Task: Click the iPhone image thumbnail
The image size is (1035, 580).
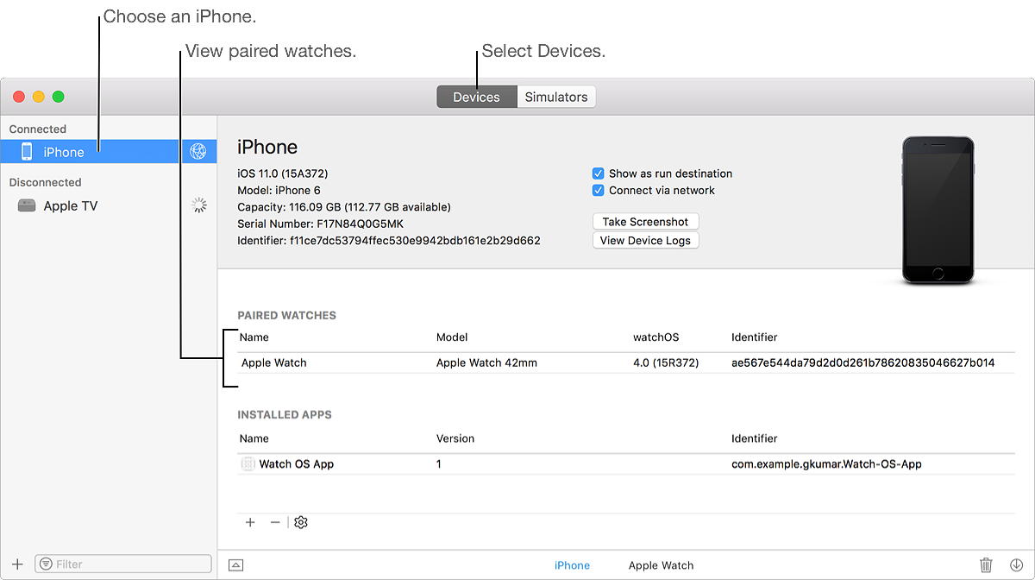Action: (938, 210)
